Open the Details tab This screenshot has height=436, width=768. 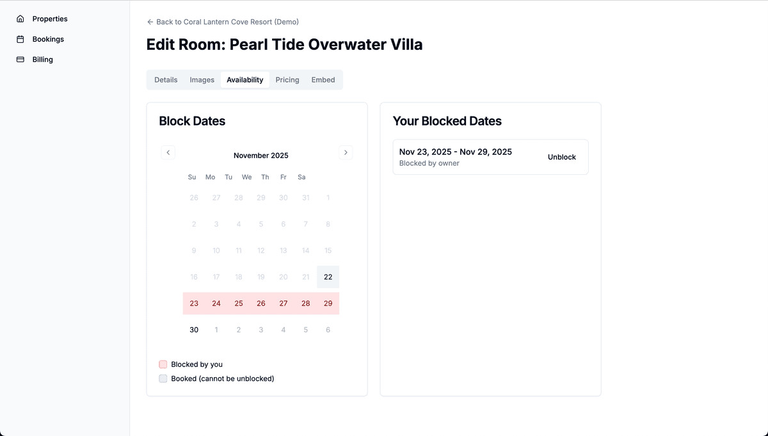(166, 80)
